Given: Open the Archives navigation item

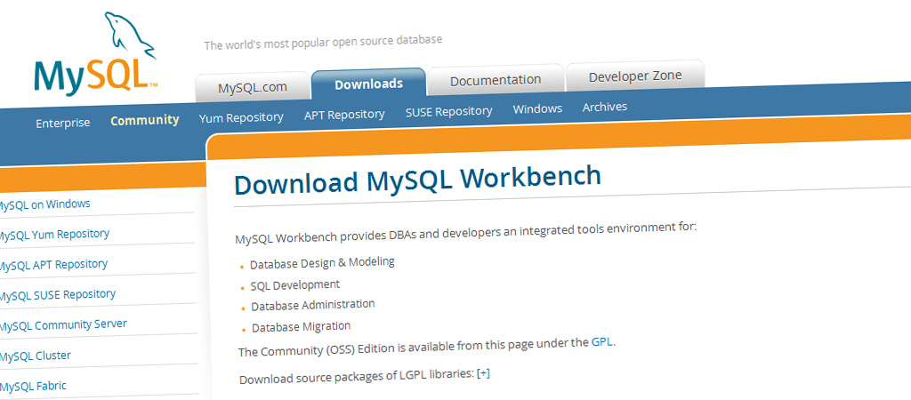Looking at the screenshot, I should coord(605,107).
